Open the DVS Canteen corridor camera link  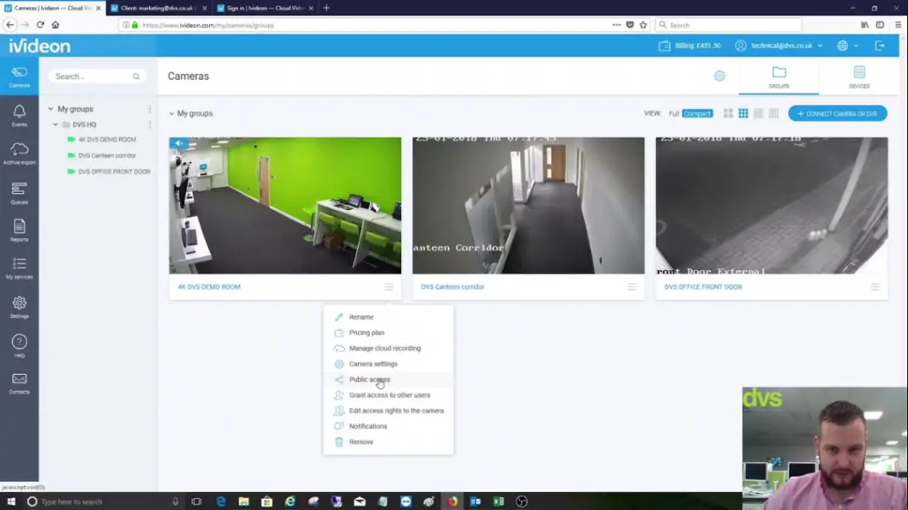coord(452,286)
